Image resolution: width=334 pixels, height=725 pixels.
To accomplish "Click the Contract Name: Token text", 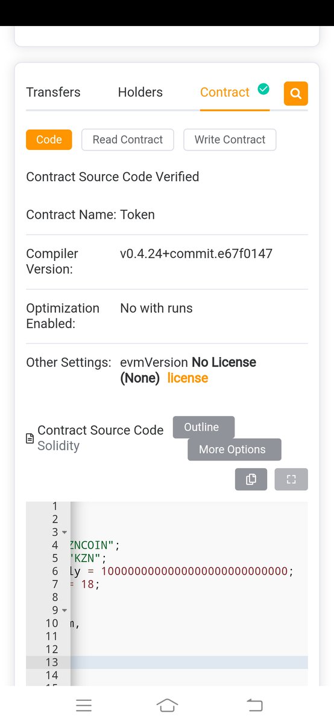I will tap(90, 214).
